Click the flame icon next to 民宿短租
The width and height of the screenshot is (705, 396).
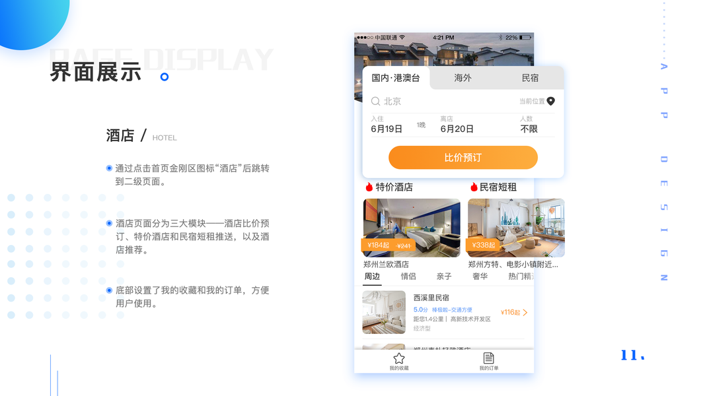click(474, 187)
